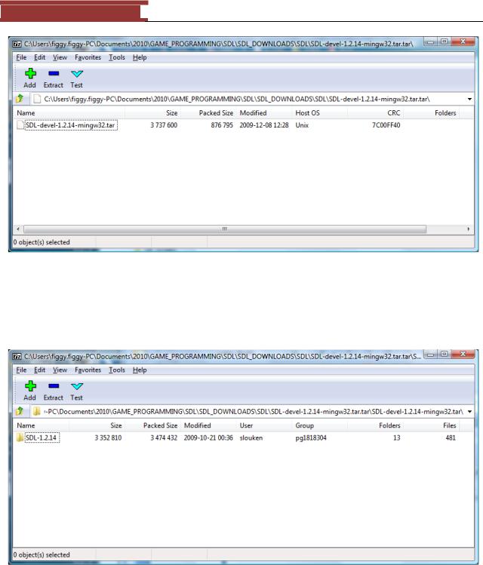Click horizontal scrollbar thumb in upper window
Screen dimensions: 483x565
click(225, 229)
